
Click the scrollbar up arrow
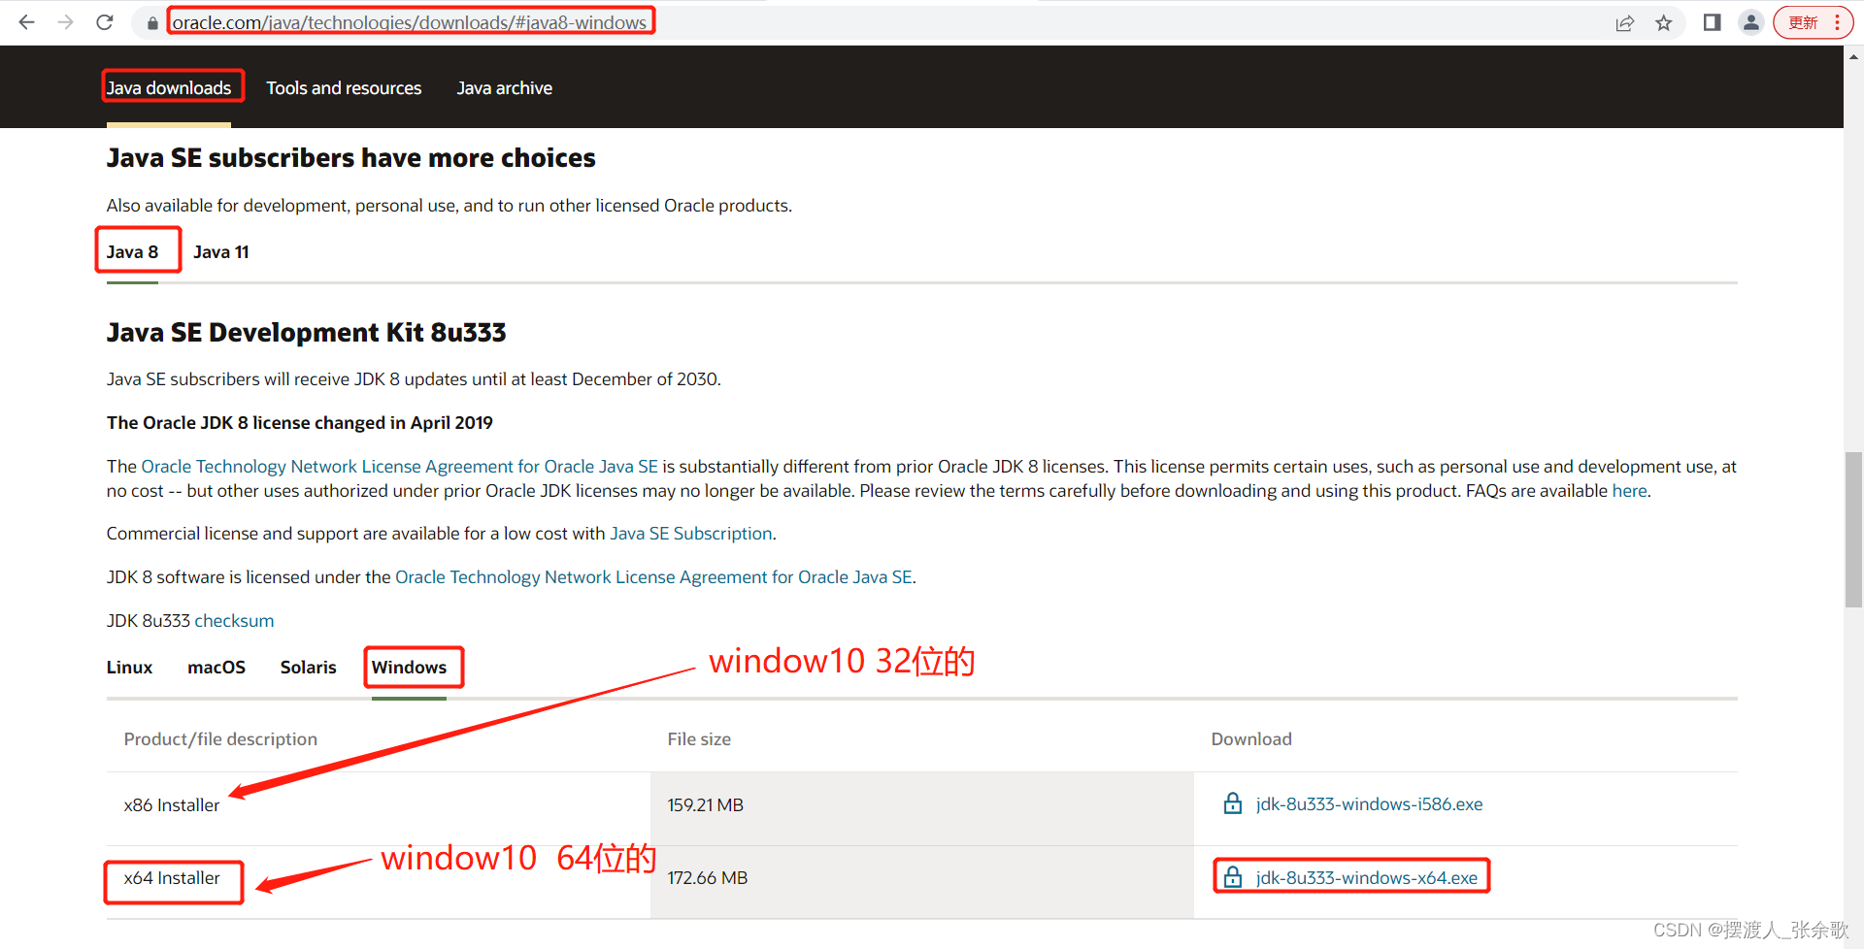point(1853,56)
